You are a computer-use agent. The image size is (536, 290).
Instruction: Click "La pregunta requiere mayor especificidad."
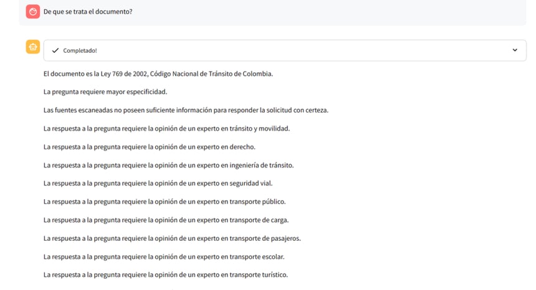tap(105, 91)
